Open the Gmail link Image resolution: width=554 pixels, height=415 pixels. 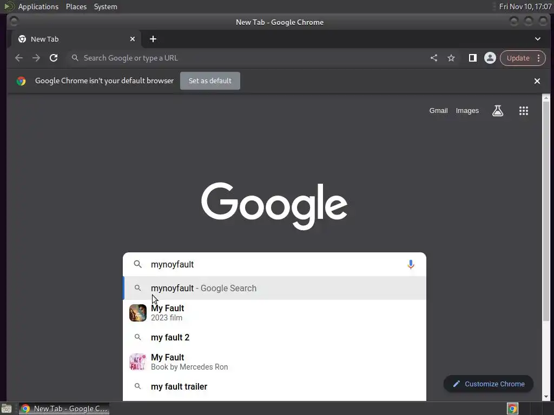pos(438,111)
